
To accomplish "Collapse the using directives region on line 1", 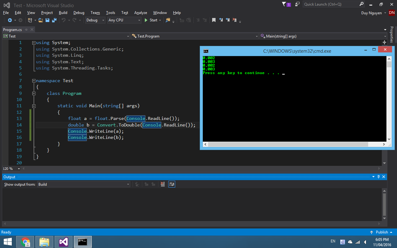I will tap(34, 43).
